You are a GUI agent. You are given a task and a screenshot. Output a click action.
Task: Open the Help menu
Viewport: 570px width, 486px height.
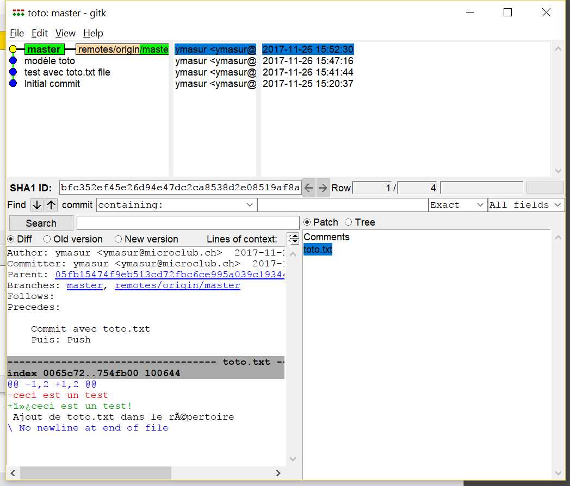point(93,33)
